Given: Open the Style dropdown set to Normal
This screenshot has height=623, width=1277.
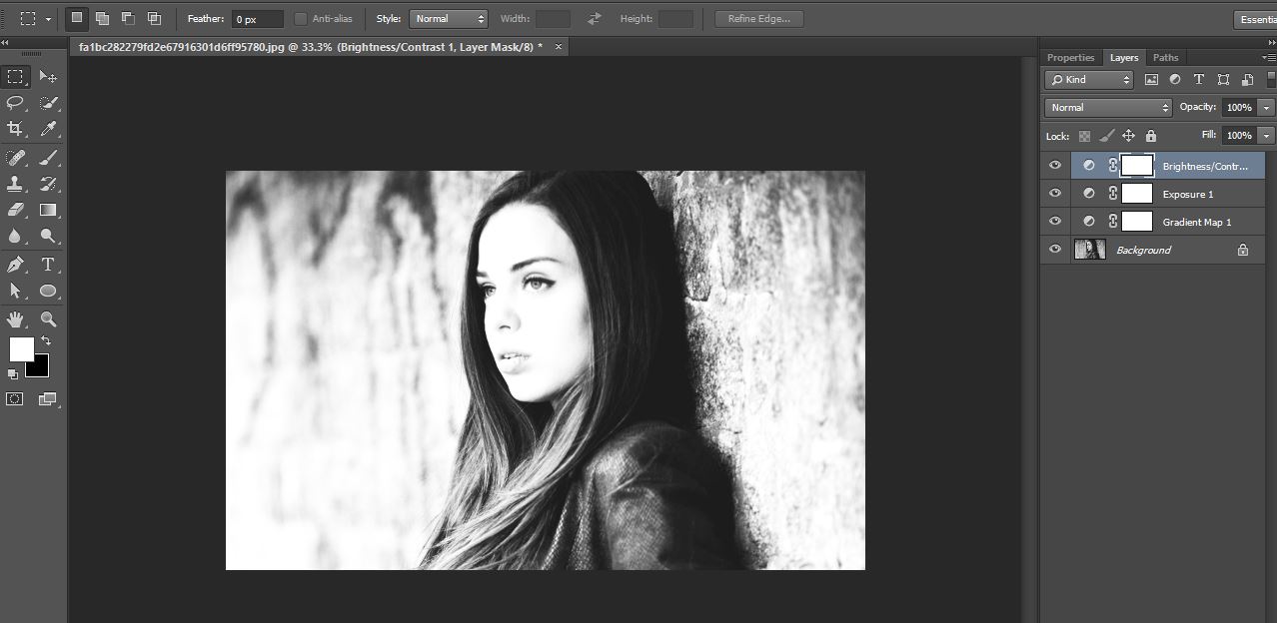Looking at the screenshot, I should pyautogui.click(x=449, y=19).
